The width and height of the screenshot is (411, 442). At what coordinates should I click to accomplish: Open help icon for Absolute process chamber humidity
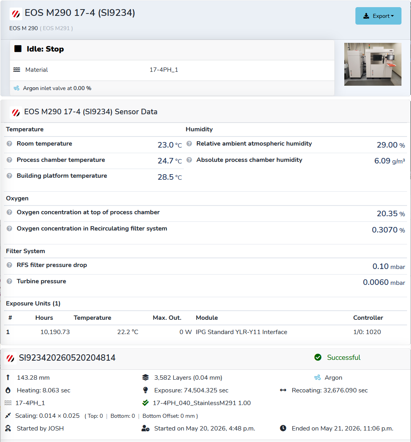[x=189, y=160]
